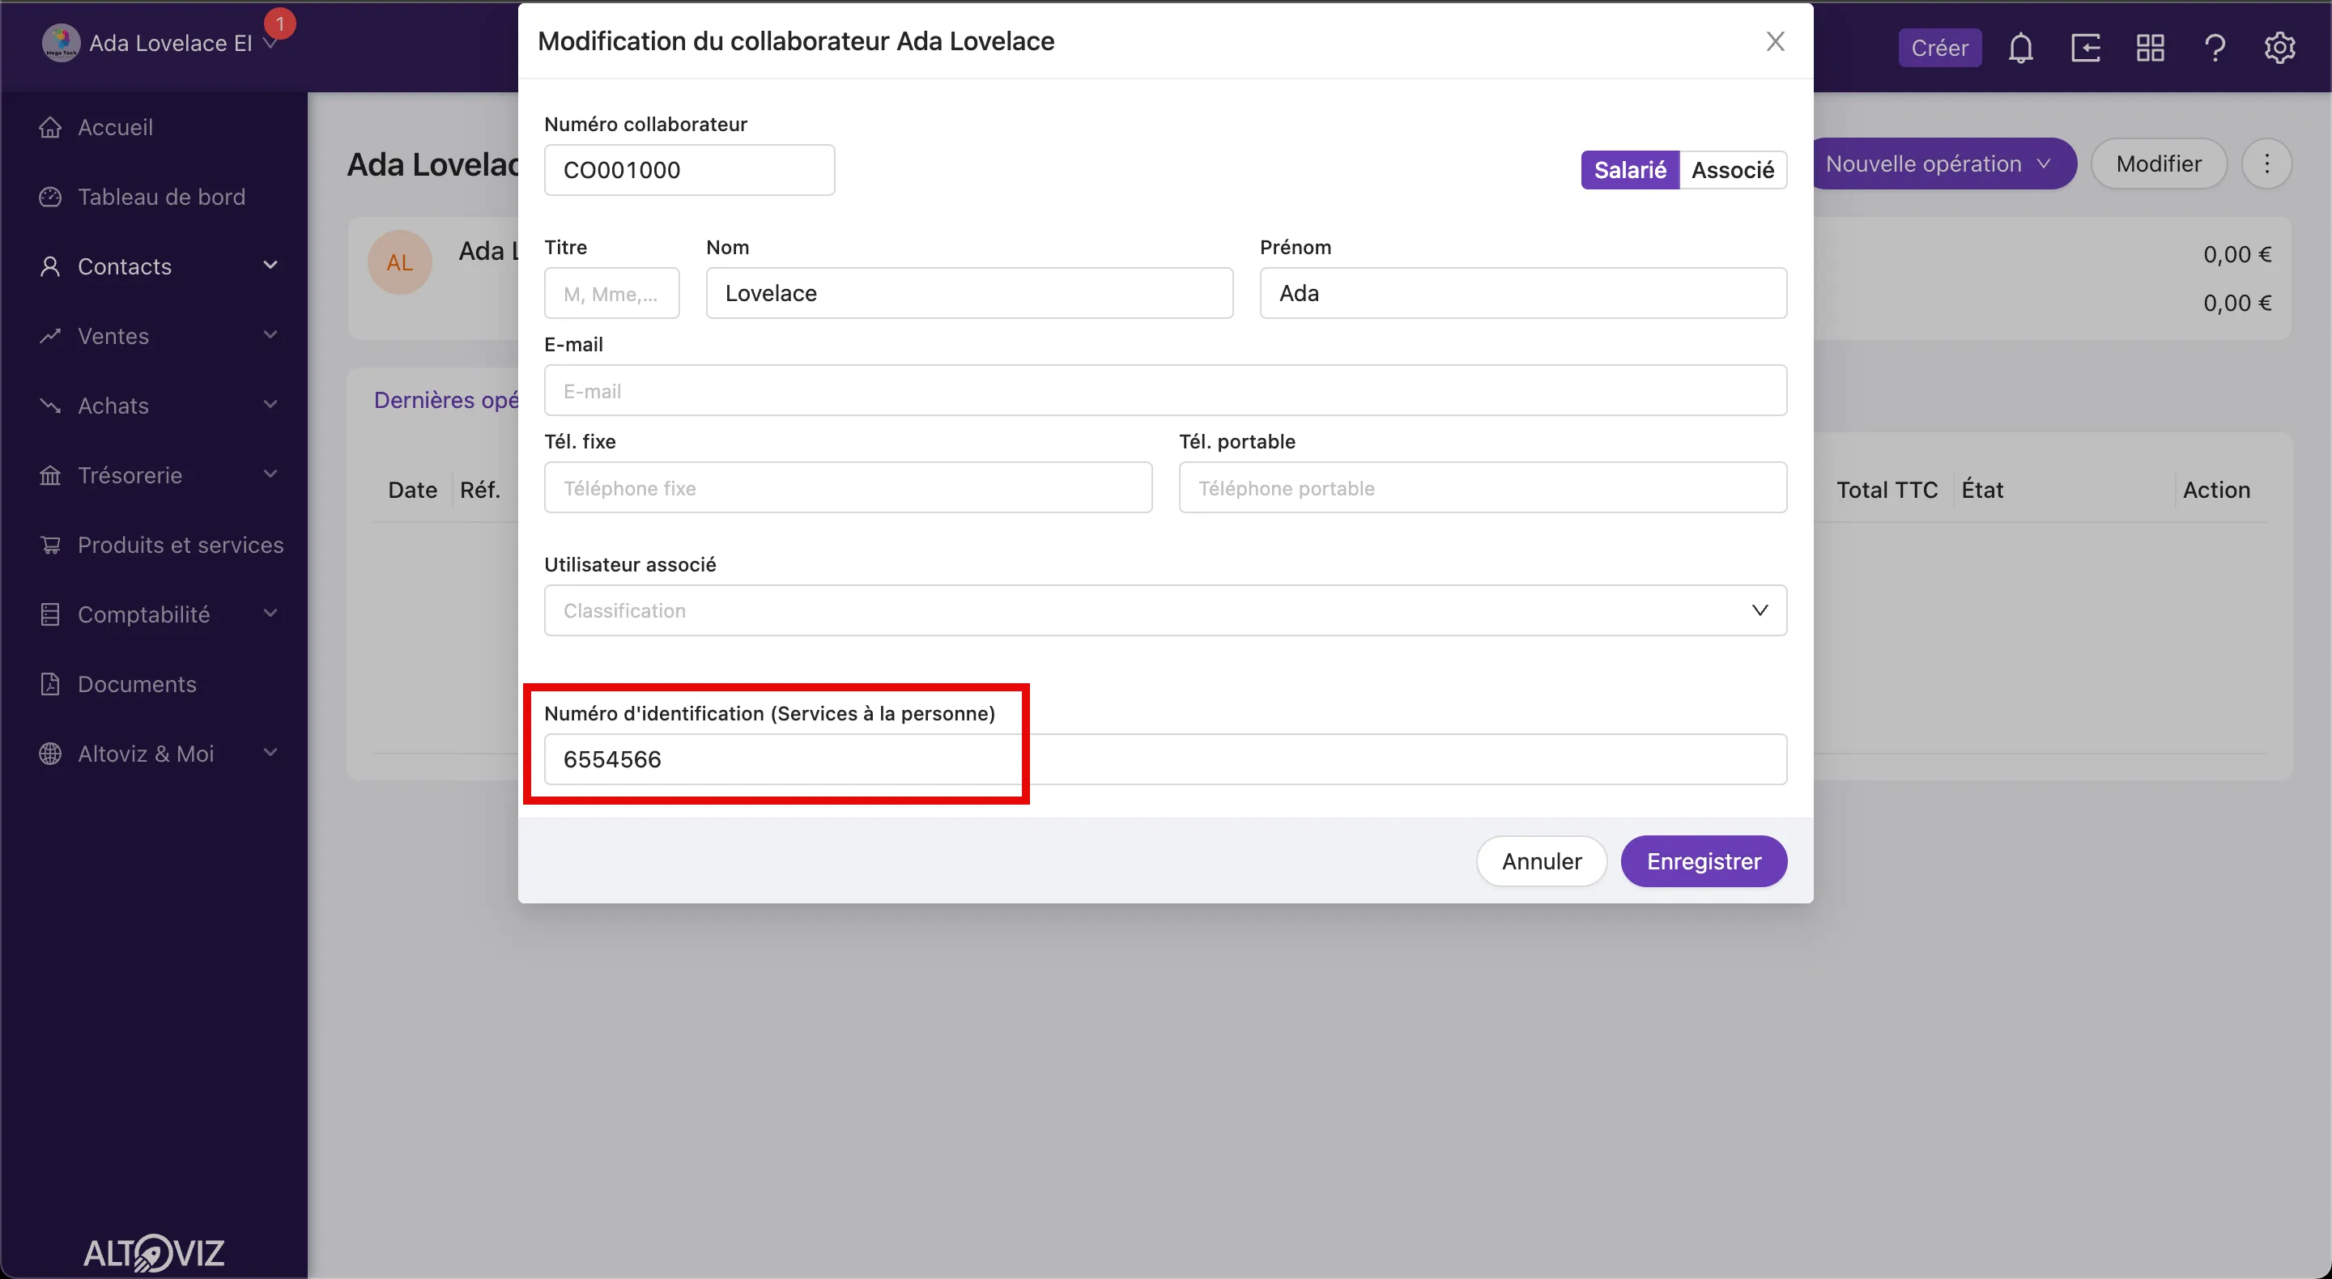
Task: Click the Nom field containing Lovelace
Action: pos(969,293)
